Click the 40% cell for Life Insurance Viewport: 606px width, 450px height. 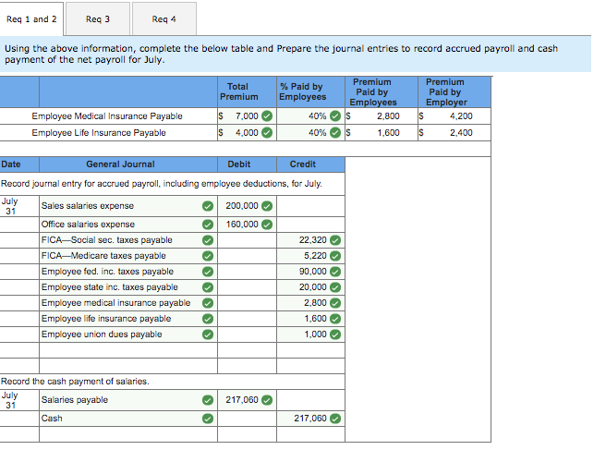310,133
